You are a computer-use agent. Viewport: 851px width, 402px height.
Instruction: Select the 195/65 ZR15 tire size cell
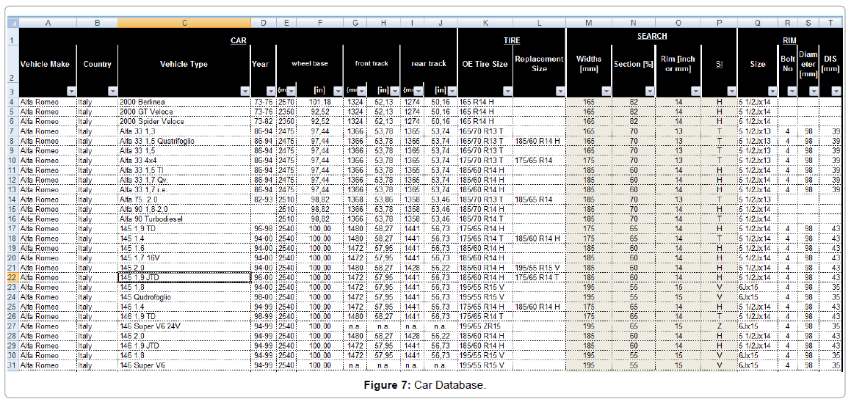pyautogui.click(x=485, y=326)
